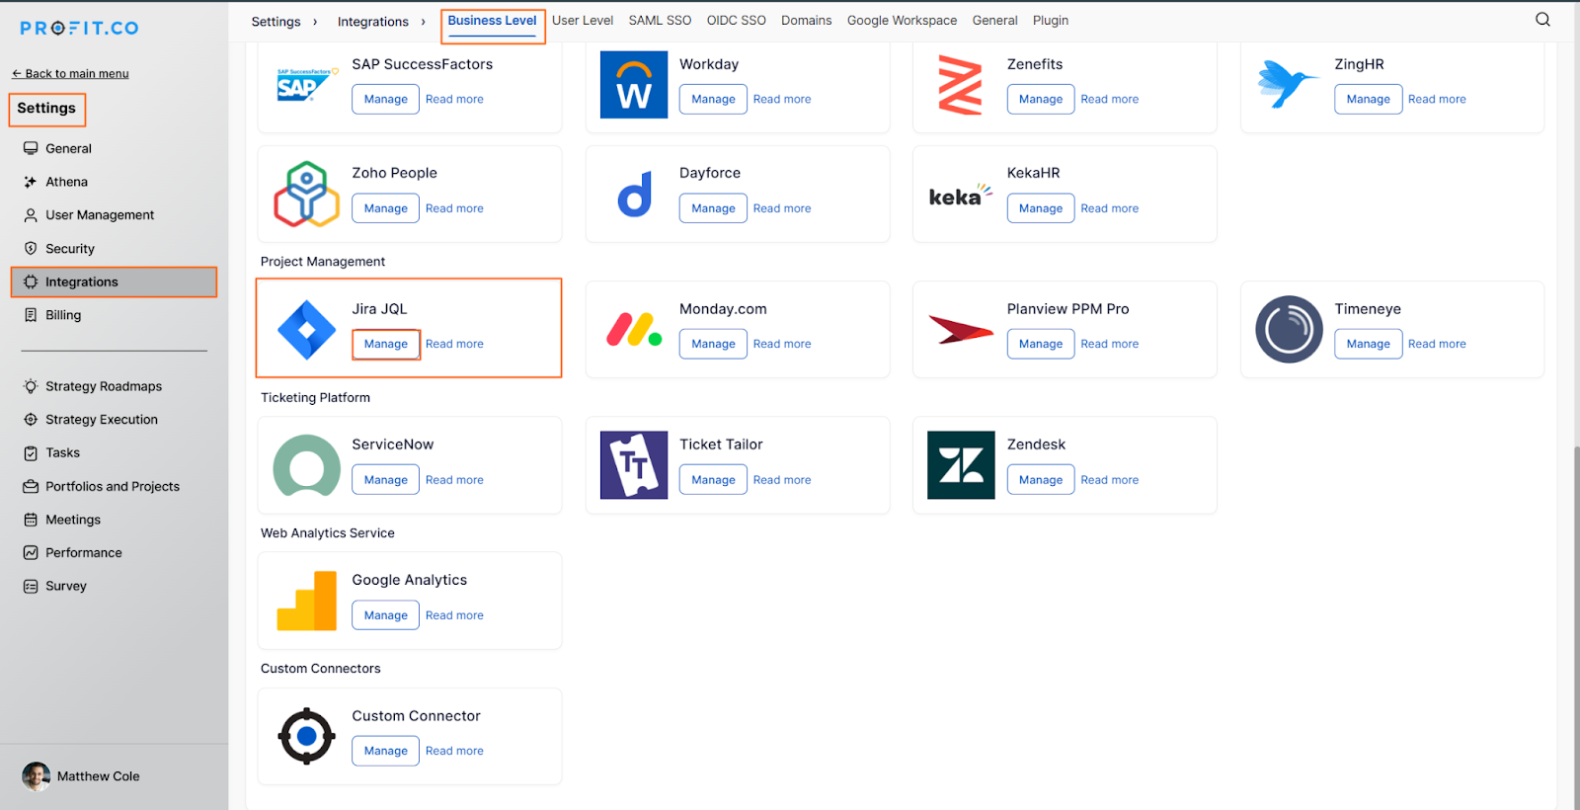1580x810 pixels.
Task: Open search with the magnifier icon
Action: (1542, 20)
